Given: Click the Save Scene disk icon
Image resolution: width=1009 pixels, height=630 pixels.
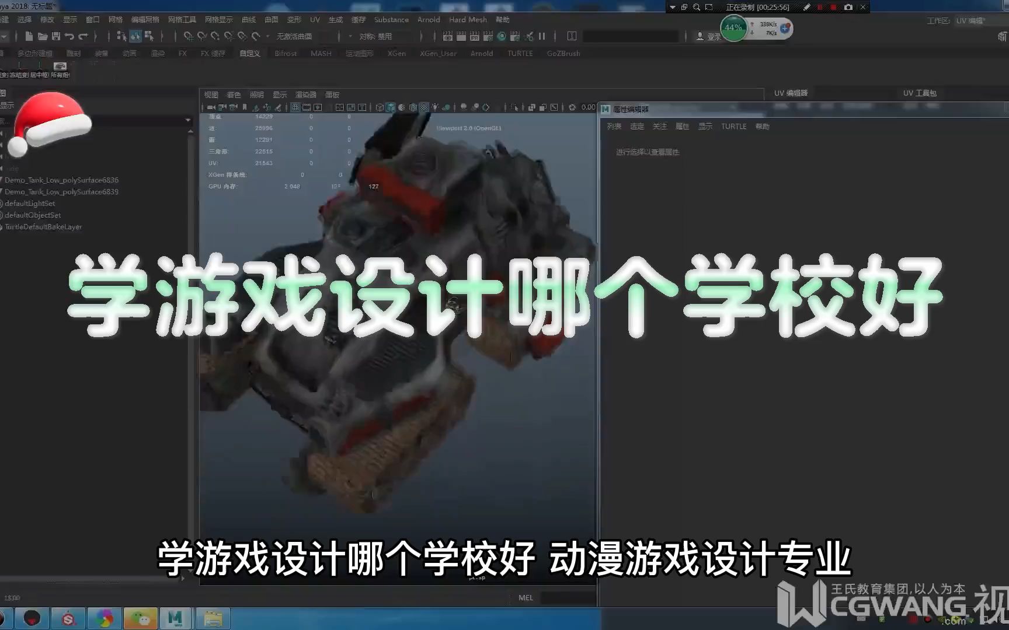Looking at the screenshot, I should (56, 36).
